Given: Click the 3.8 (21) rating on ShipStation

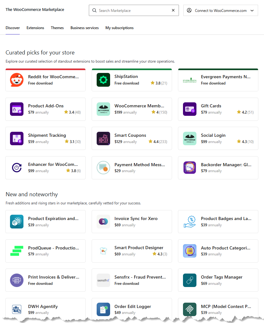Looking at the screenshot, I should click(159, 83).
